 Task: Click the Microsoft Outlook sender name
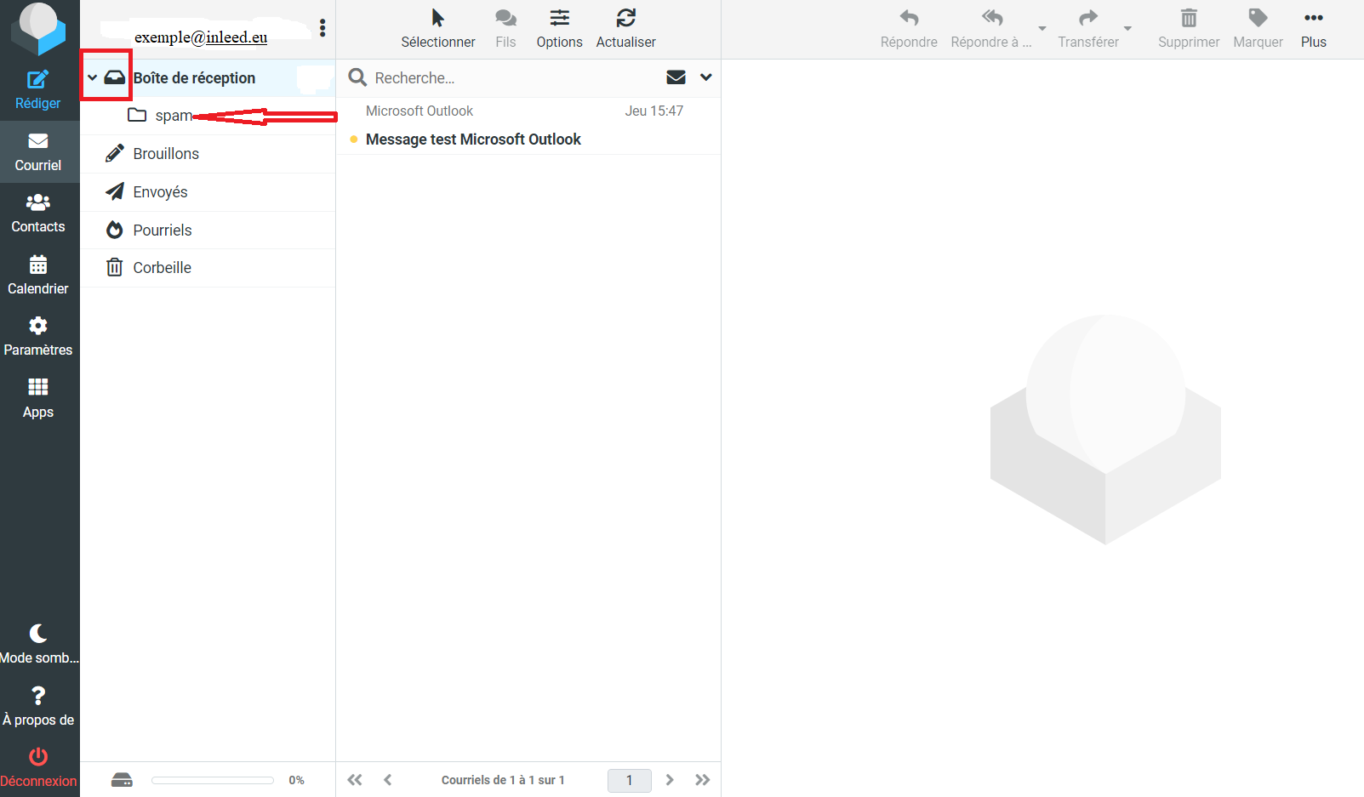[419, 111]
